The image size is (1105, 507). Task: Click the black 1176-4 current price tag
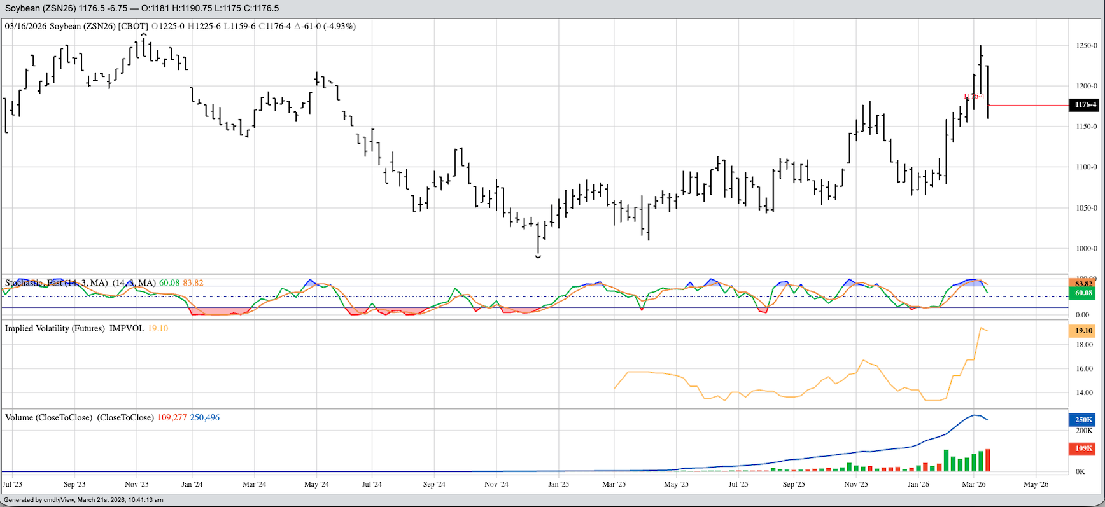pos(1085,104)
